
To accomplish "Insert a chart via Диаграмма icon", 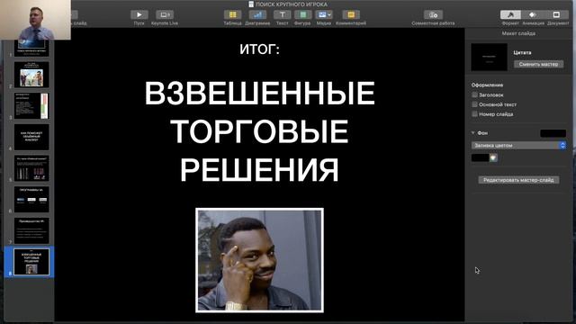I will [x=257, y=14].
